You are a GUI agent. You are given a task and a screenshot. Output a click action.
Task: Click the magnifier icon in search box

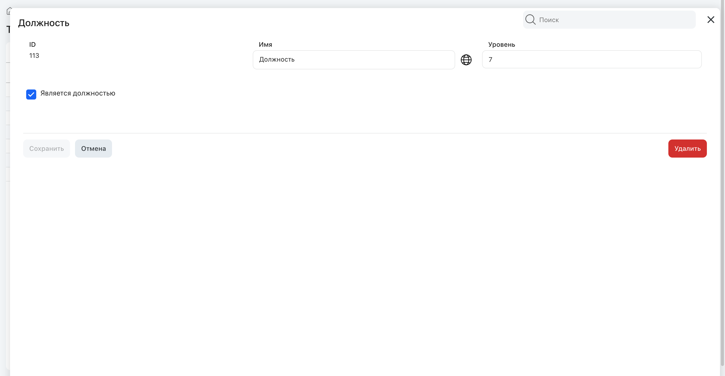coord(530,19)
